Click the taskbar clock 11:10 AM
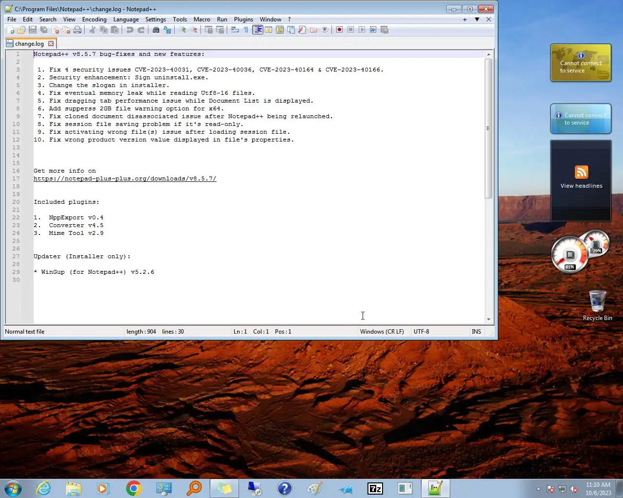Image resolution: width=623 pixels, height=498 pixels. click(598, 489)
